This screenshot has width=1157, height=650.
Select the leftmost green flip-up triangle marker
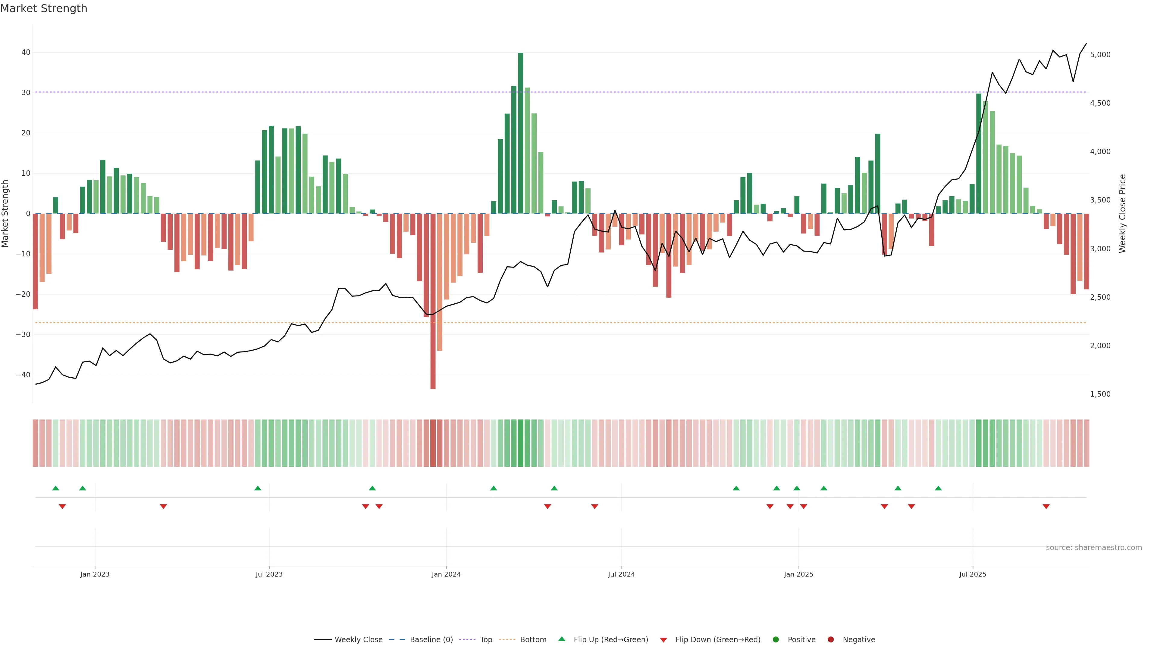click(x=56, y=488)
